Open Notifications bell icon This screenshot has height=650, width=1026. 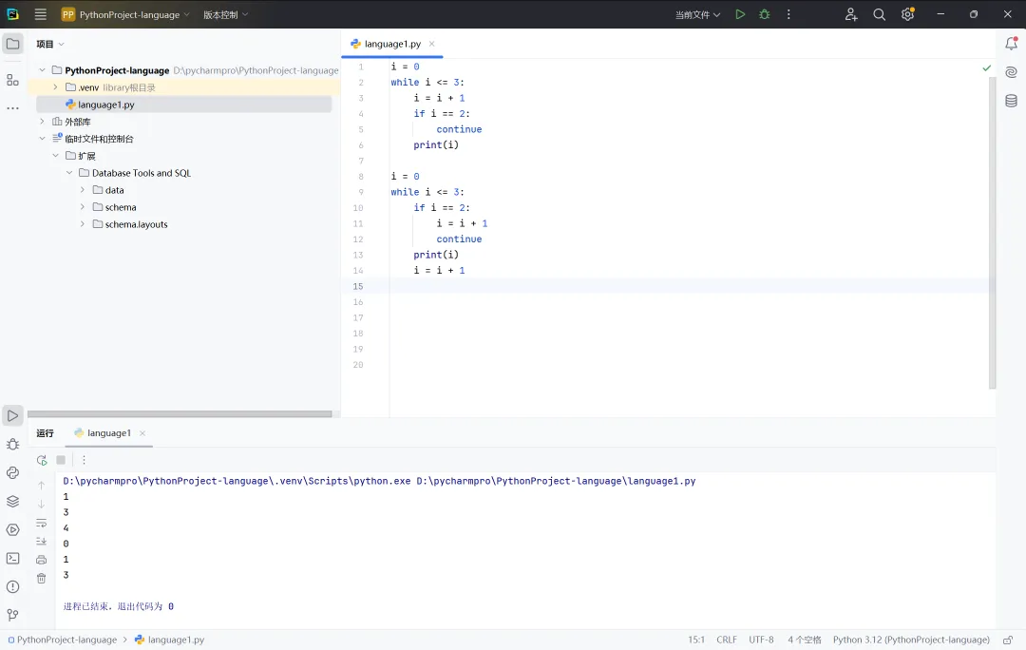1011,44
